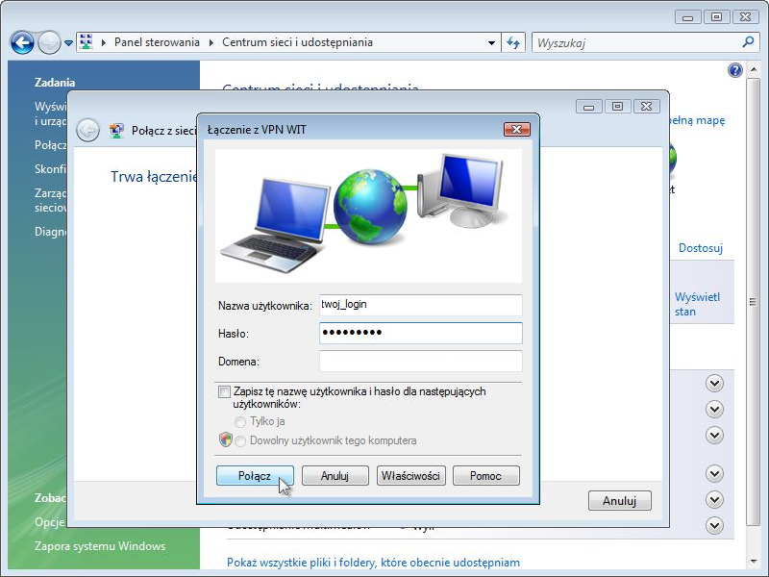Click the Hasło password field
This screenshot has height=577, width=769.
[420, 333]
